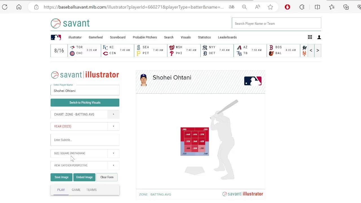Click the 8/16 date label
The width and height of the screenshot is (361, 203).
point(59,51)
